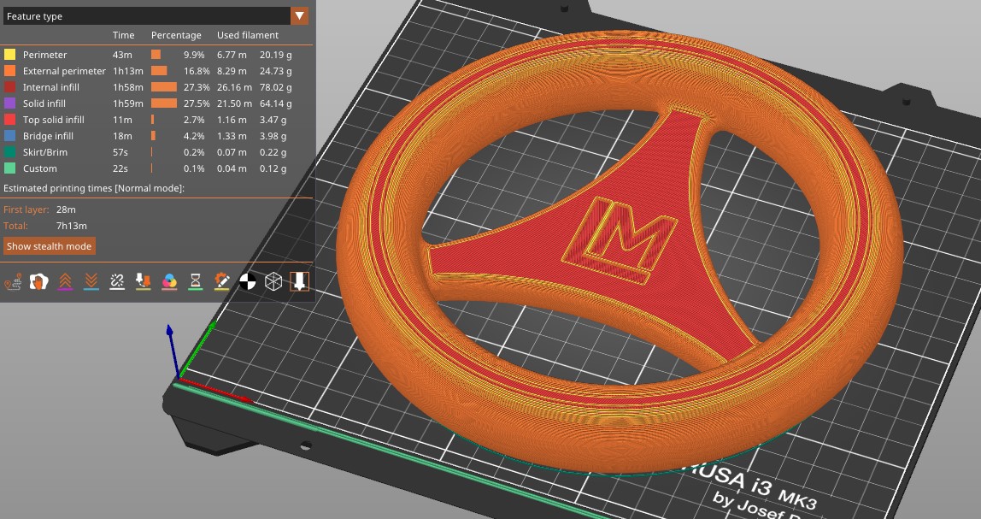The image size is (981, 519).
Task: Select the Skirt/Brim label
Action: (x=45, y=152)
